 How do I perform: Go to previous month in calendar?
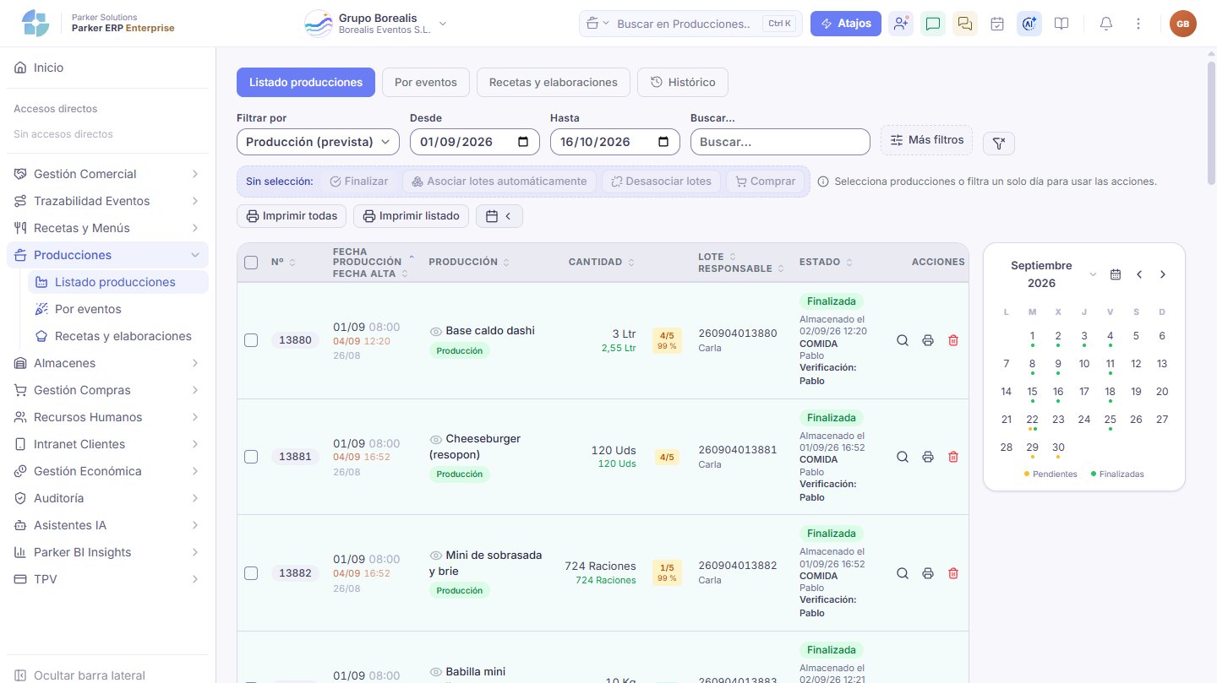(x=1139, y=274)
